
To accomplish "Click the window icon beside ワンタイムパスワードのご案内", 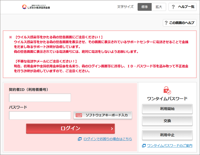I will coord(144,146).
